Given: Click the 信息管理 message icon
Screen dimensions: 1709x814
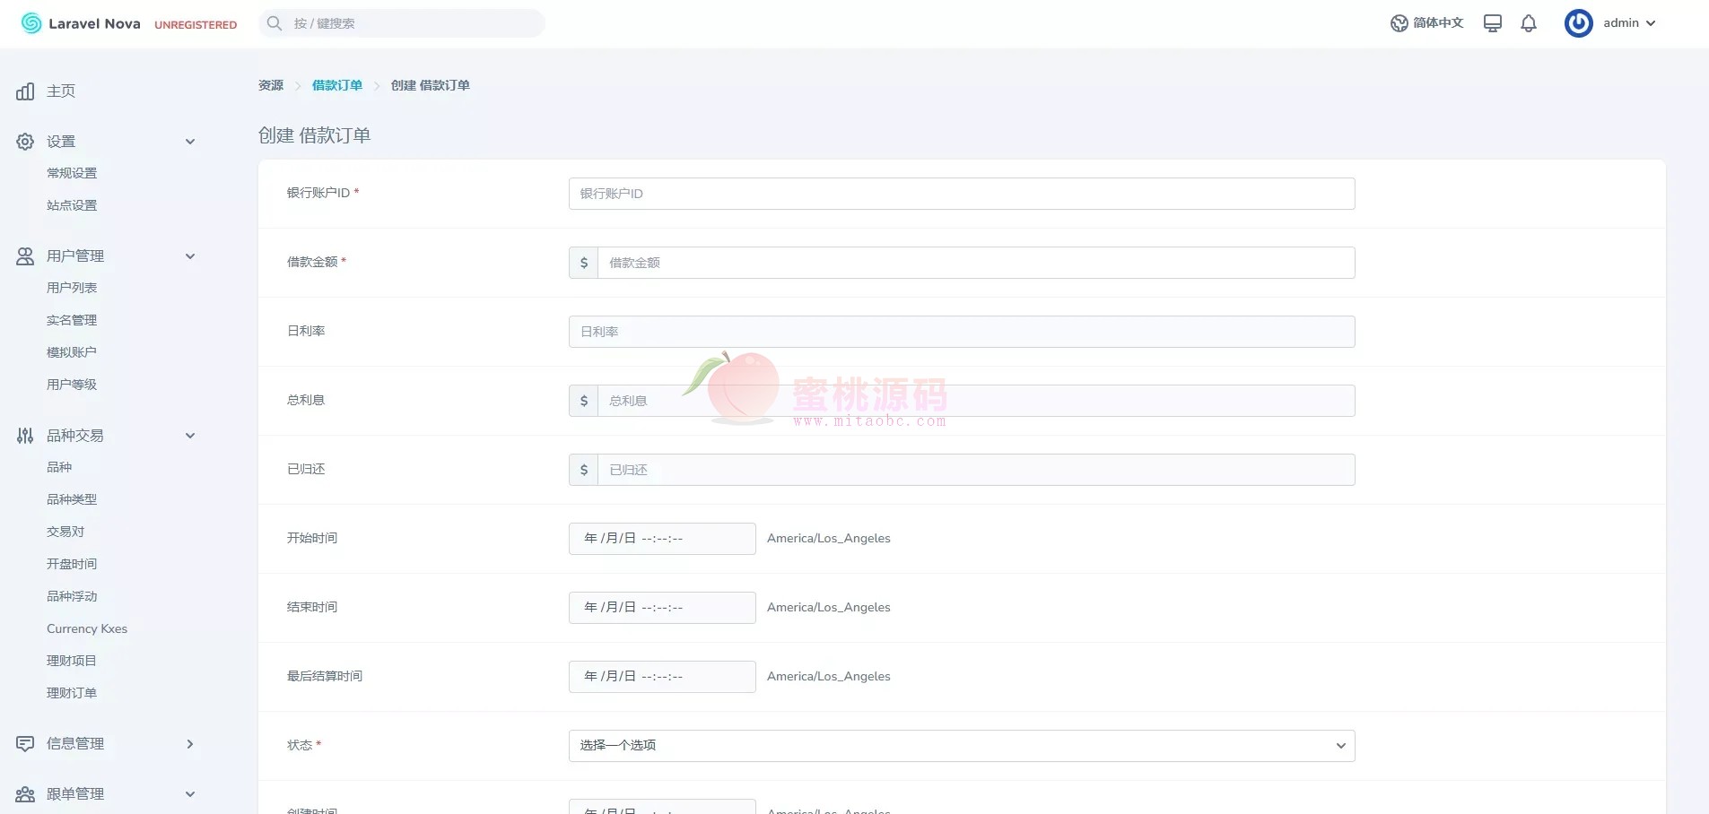Looking at the screenshot, I should pos(25,744).
